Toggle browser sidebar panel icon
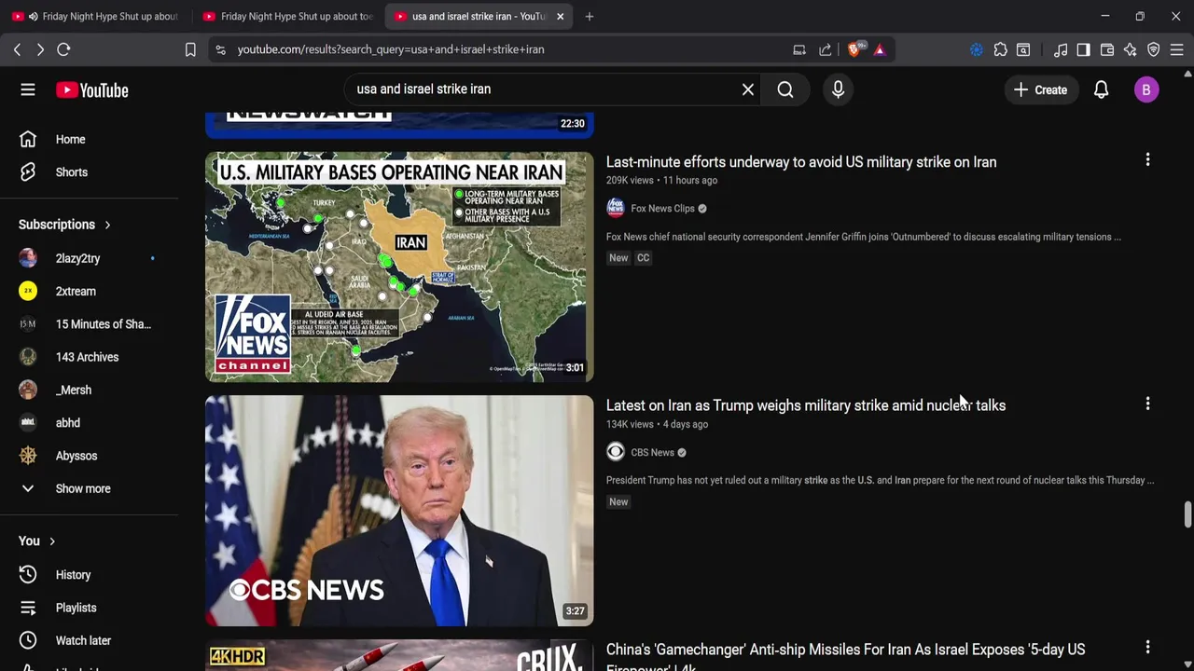Screen dimensions: 1194x671 pos(1083,49)
